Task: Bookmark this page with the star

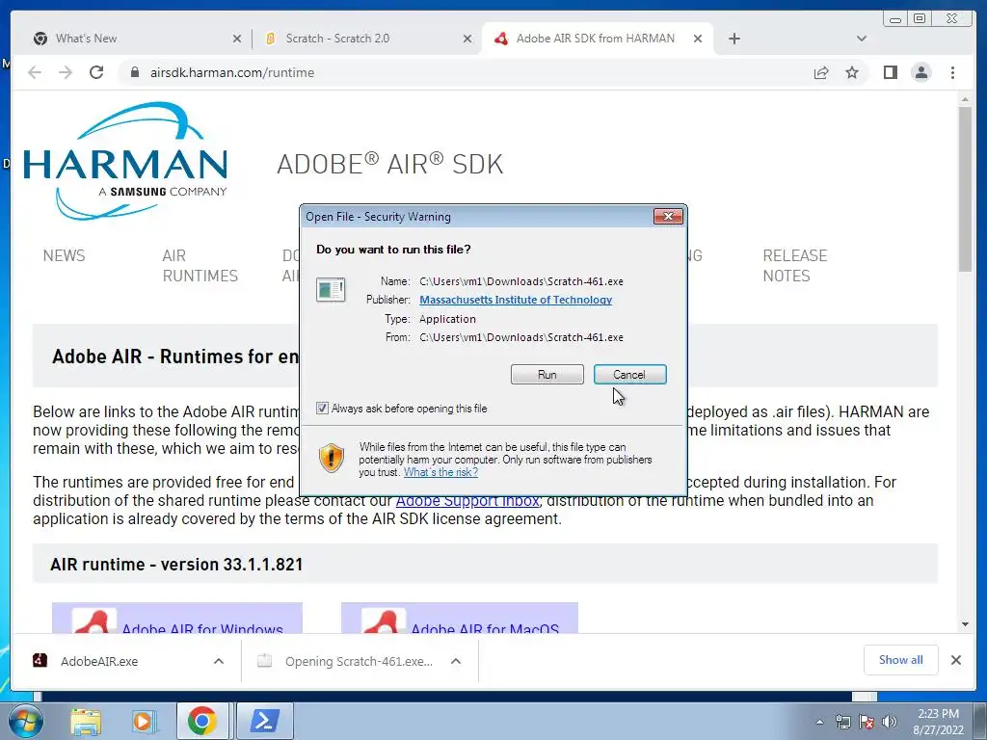Action: [x=852, y=72]
